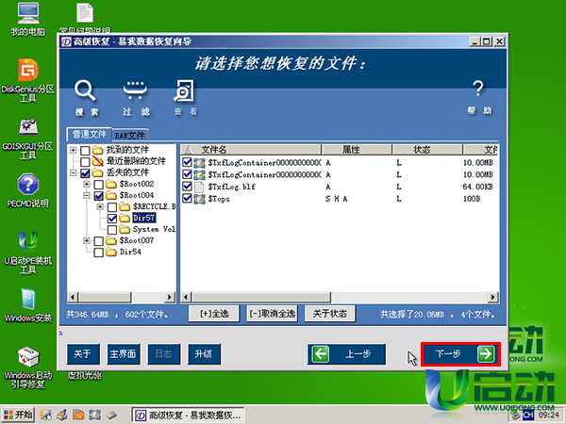Uncheck the $Tops file checkbox
Viewport: 566px width, 424px height.
point(187,200)
